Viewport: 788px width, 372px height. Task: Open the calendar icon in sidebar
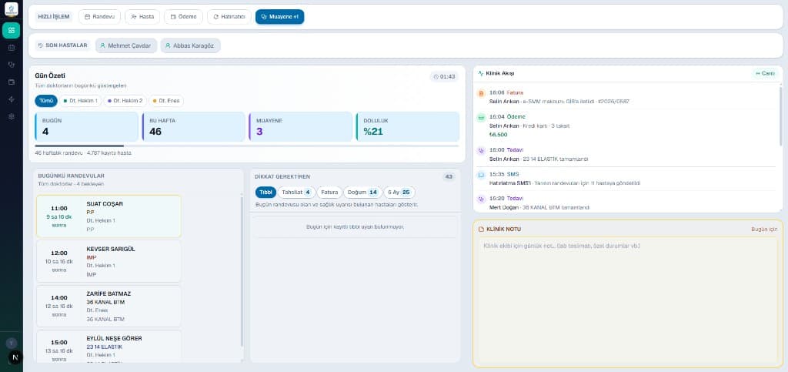click(11, 48)
